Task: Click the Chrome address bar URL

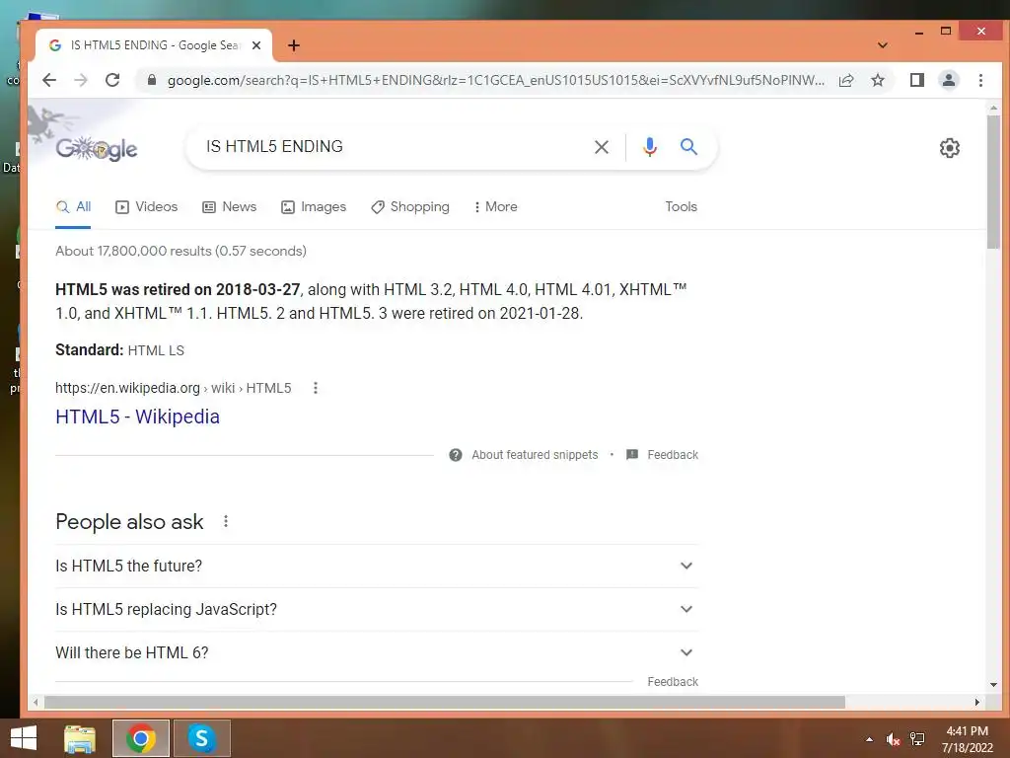Action: click(x=495, y=80)
